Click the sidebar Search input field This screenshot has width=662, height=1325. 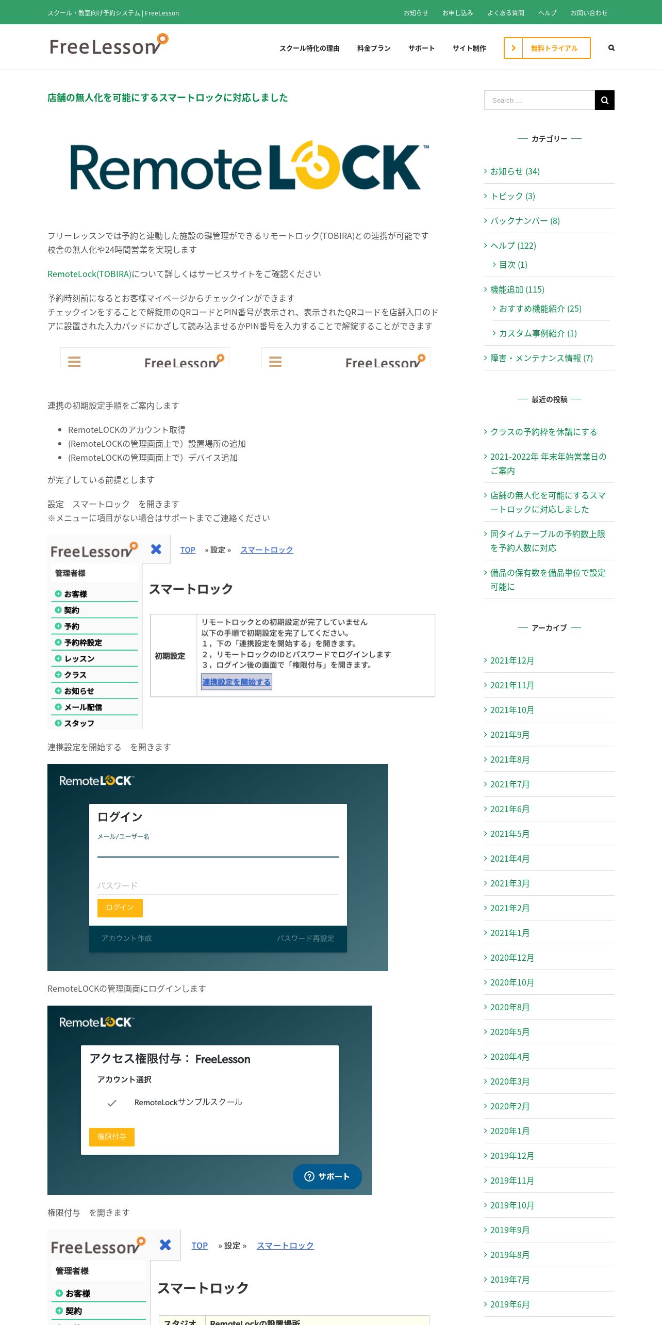coord(539,100)
